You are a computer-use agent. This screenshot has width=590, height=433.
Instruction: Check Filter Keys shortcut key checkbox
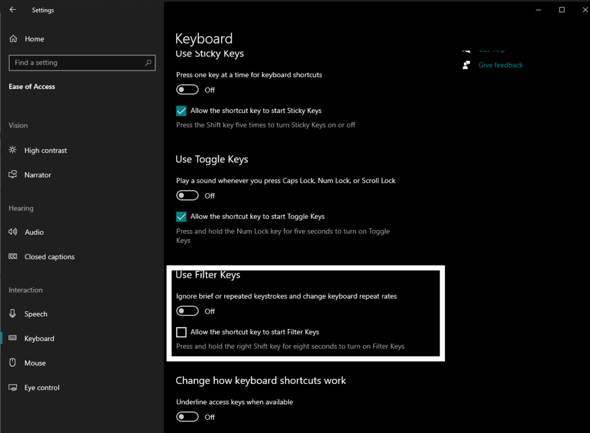(181, 332)
